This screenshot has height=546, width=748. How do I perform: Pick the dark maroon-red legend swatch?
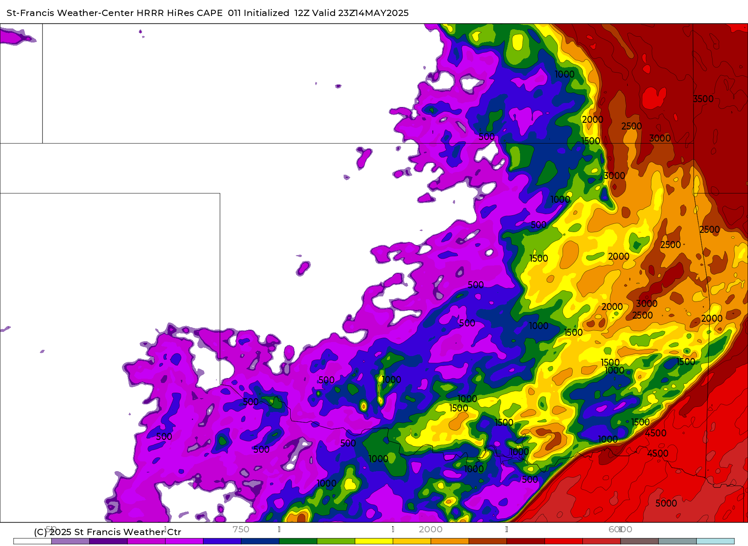(x=526, y=541)
